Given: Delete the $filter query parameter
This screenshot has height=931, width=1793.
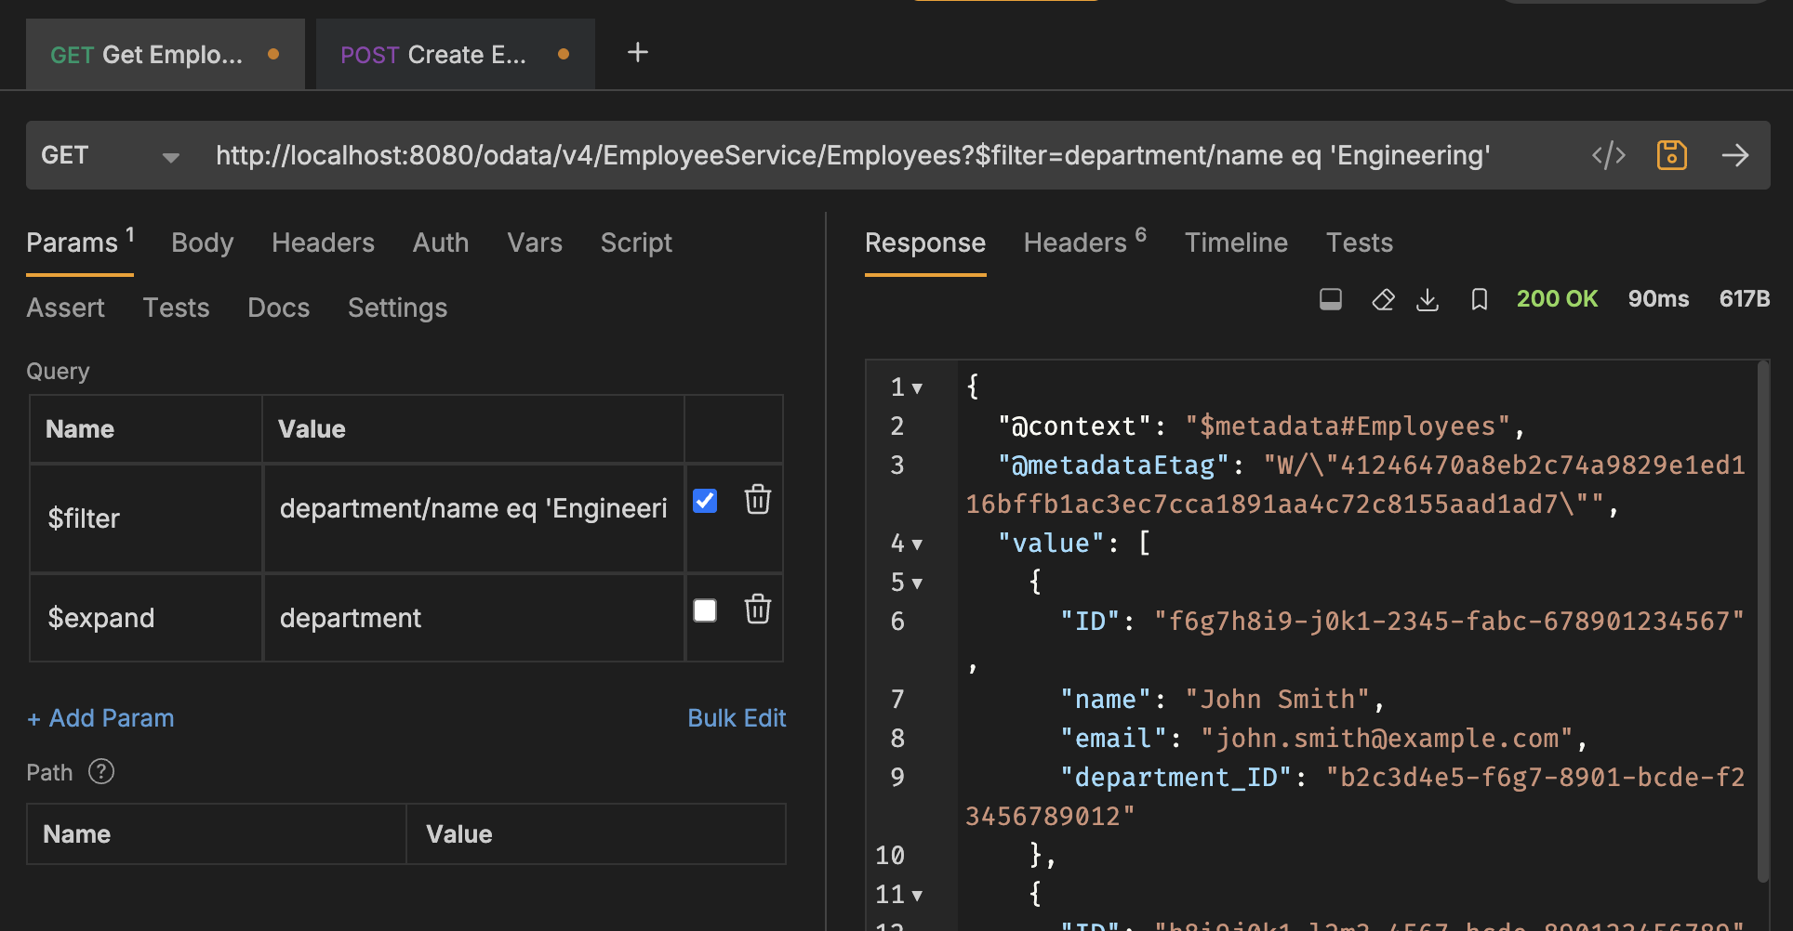Looking at the screenshot, I should [757, 500].
